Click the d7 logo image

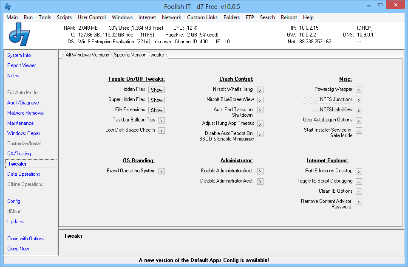tap(20, 34)
